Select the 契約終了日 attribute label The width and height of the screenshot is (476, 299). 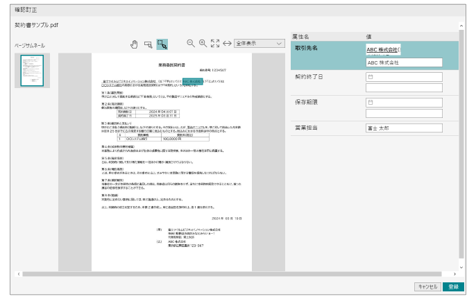309,77
